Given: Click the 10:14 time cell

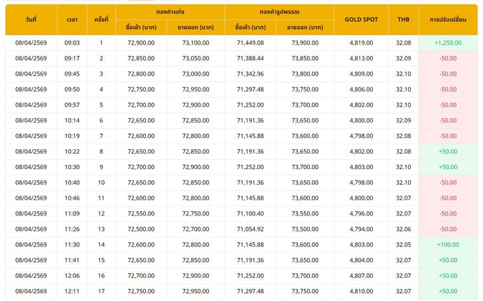Looking at the screenshot, I should tap(72, 120).
